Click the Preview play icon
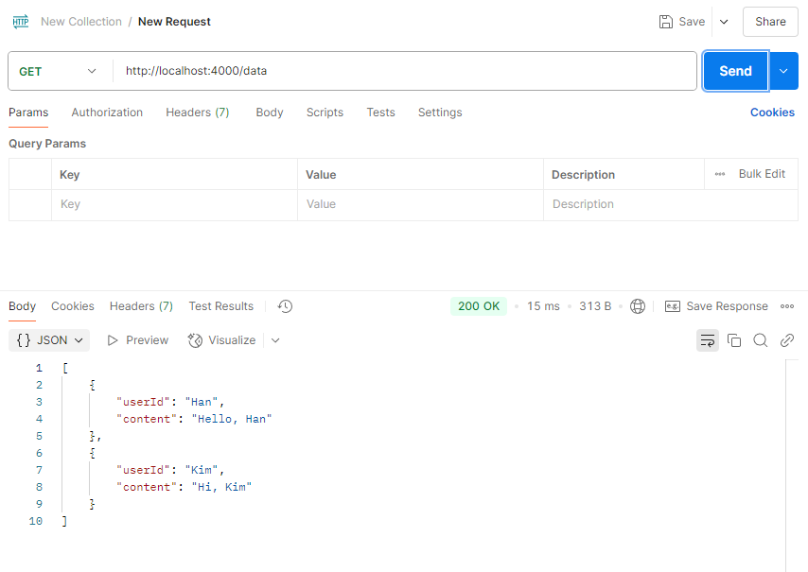This screenshot has height=572, width=808. [113, 340]
